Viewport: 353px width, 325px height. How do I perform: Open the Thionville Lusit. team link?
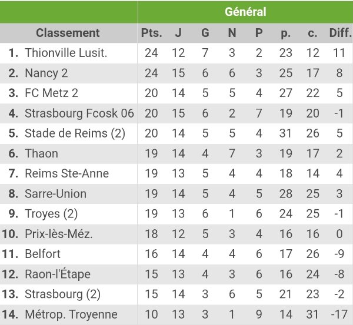click(x=66, y=53)
